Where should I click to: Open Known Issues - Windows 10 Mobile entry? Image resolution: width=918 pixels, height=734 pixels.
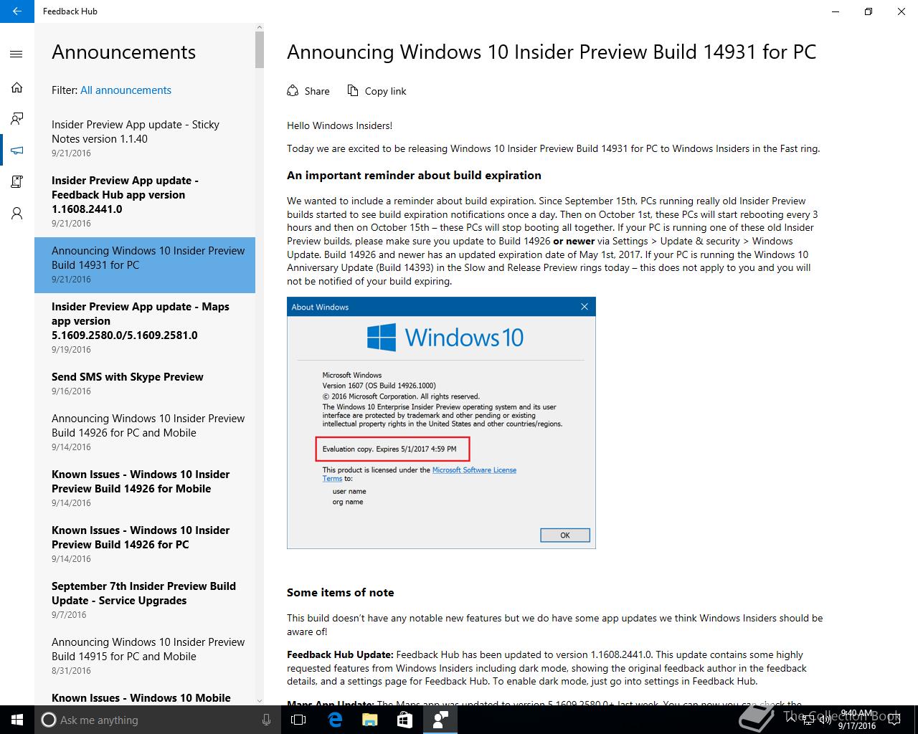click(145, 695)
